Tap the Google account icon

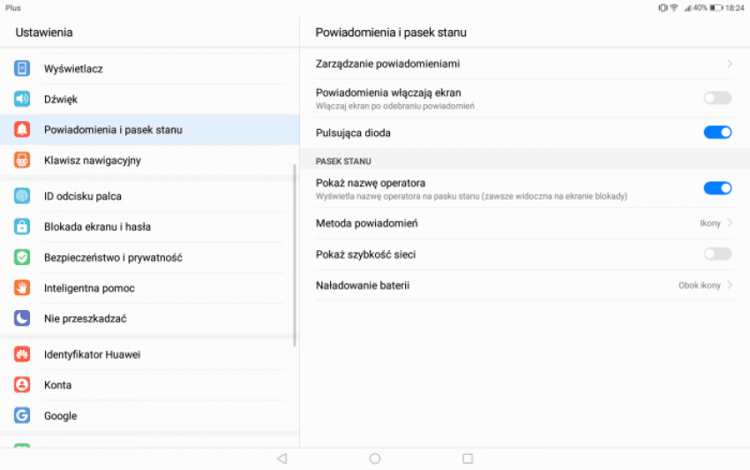(x=22, y=415)
